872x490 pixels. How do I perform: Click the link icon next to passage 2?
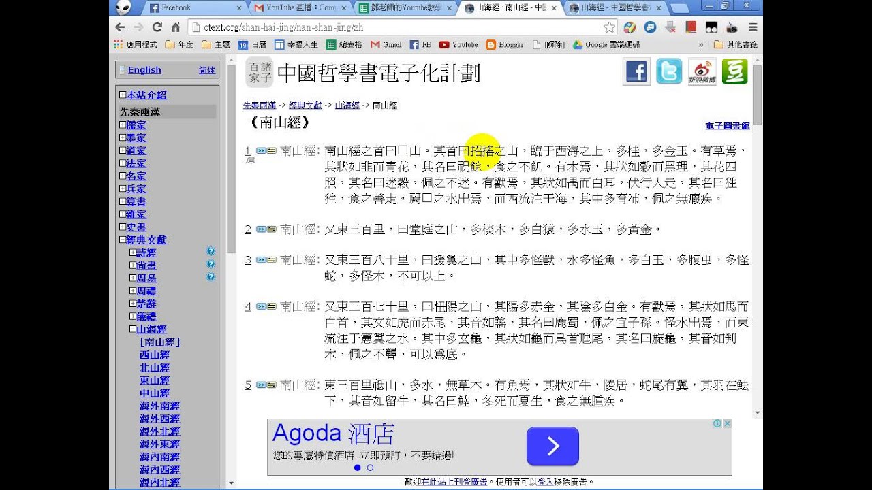pyautogui.click(x=266, y=229)
